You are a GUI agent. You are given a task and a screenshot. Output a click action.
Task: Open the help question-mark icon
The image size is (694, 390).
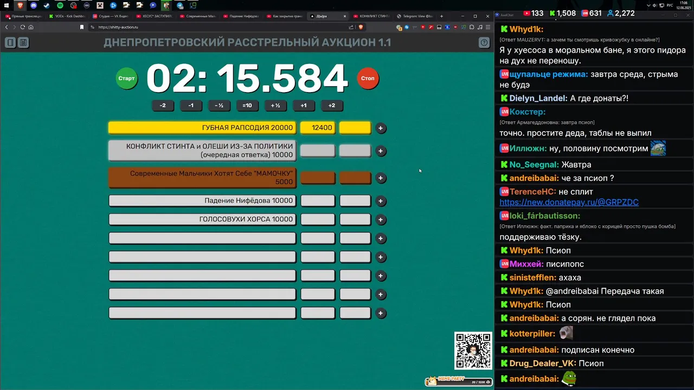[x=484, y=42]
